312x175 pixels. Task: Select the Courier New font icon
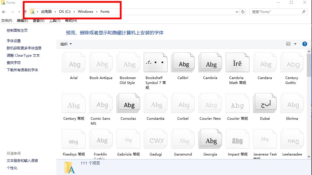(210, 103)
